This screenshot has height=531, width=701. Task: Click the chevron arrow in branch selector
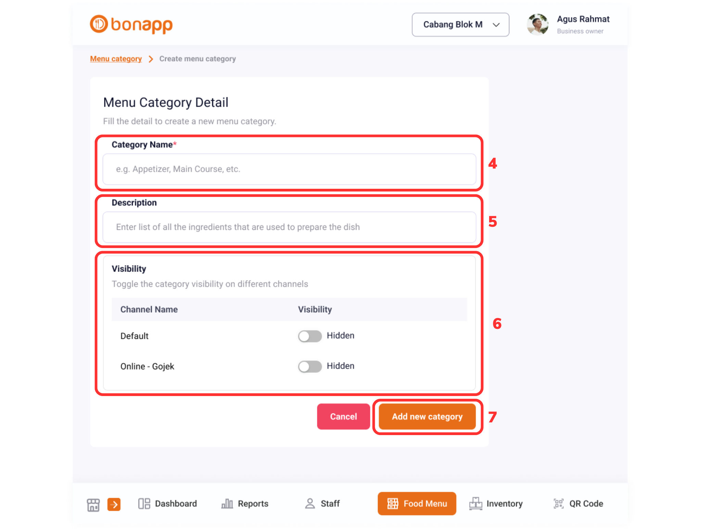pyautogui.click(x=496, y=25)
